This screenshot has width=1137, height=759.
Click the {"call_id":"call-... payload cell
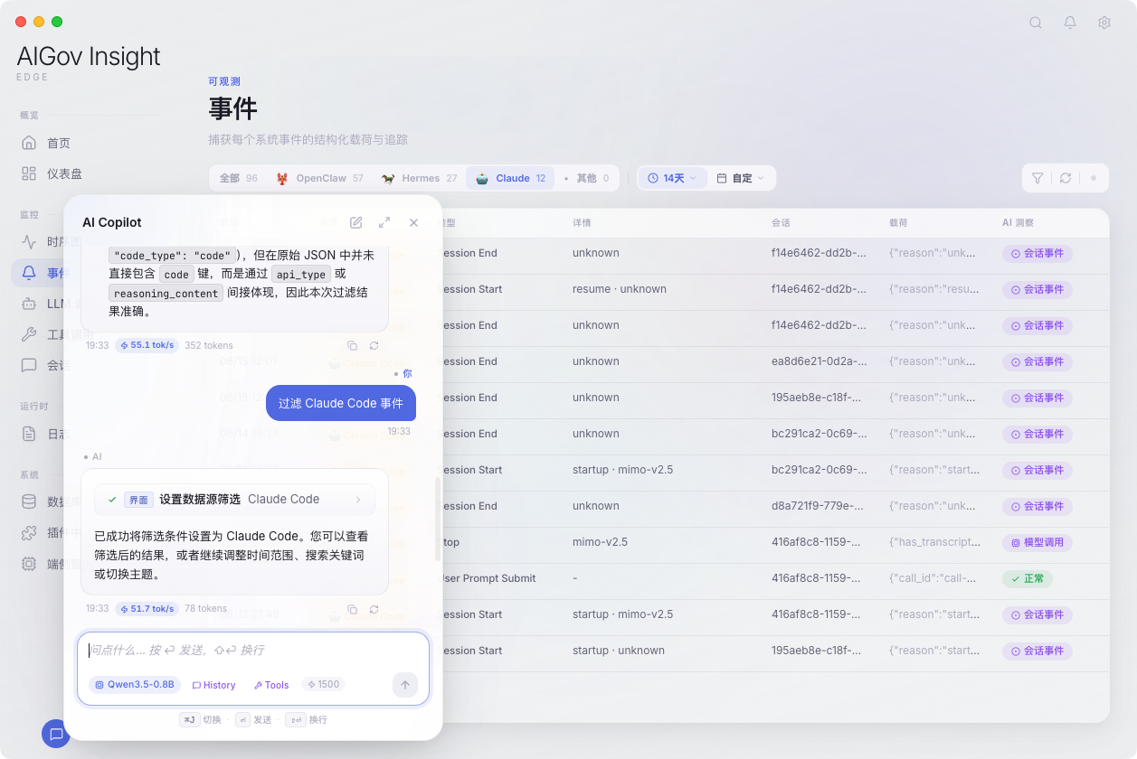pyautogui.click(x=933, y=578)
